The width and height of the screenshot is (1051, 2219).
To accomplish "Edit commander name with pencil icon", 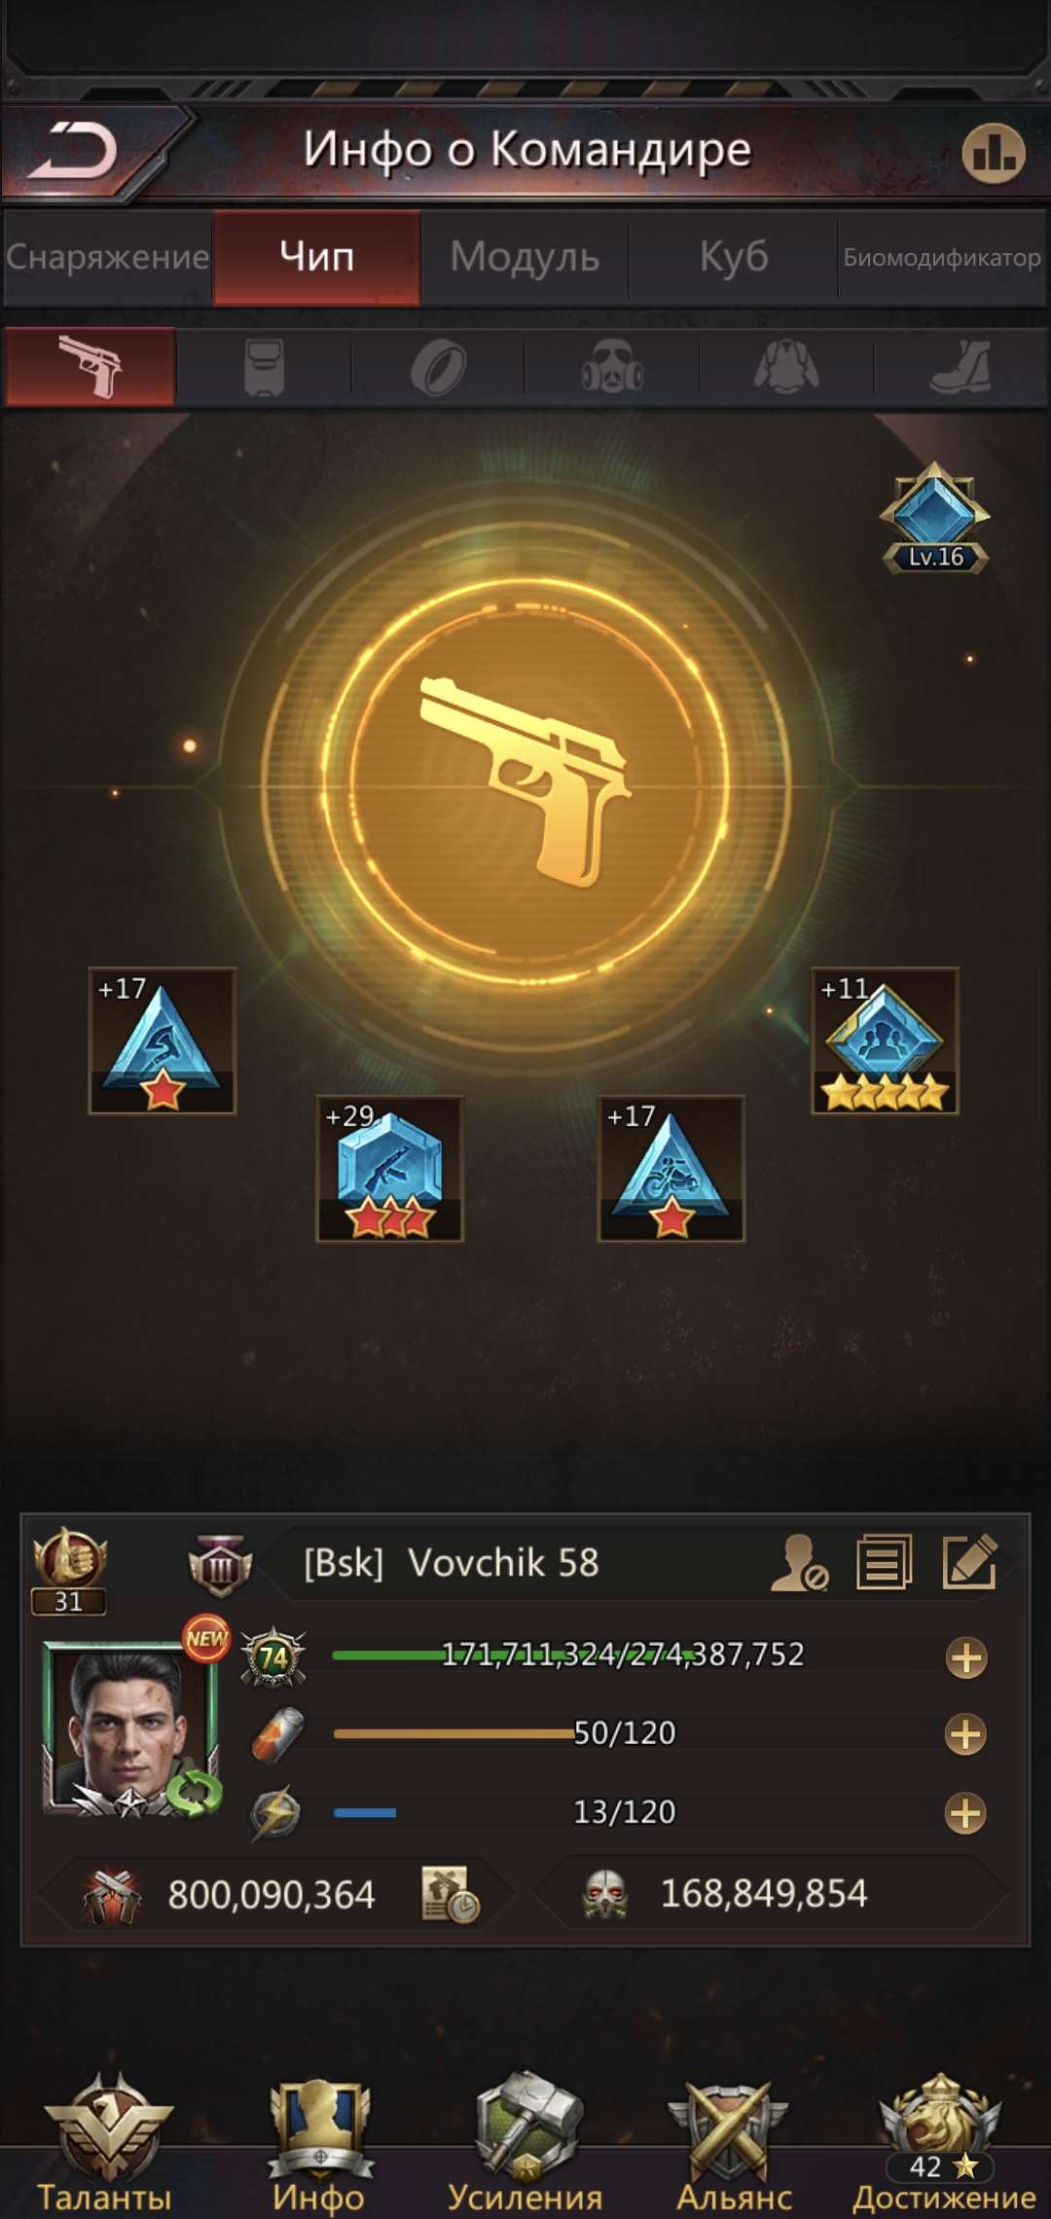I will coord(969,1562).
